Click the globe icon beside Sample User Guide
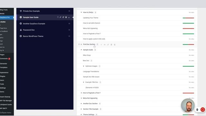 pos(21,17)
